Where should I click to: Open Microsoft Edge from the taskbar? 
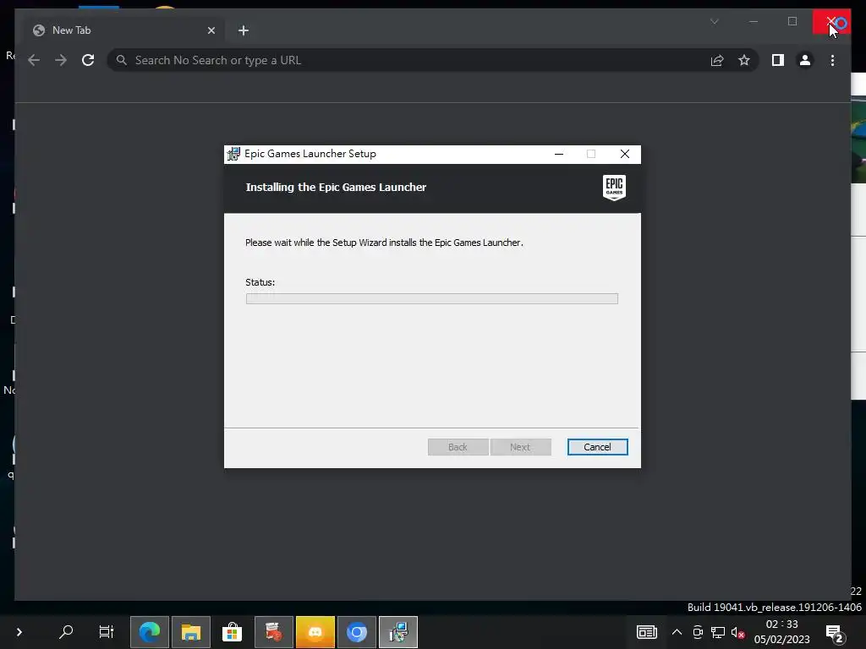point(150,632)
